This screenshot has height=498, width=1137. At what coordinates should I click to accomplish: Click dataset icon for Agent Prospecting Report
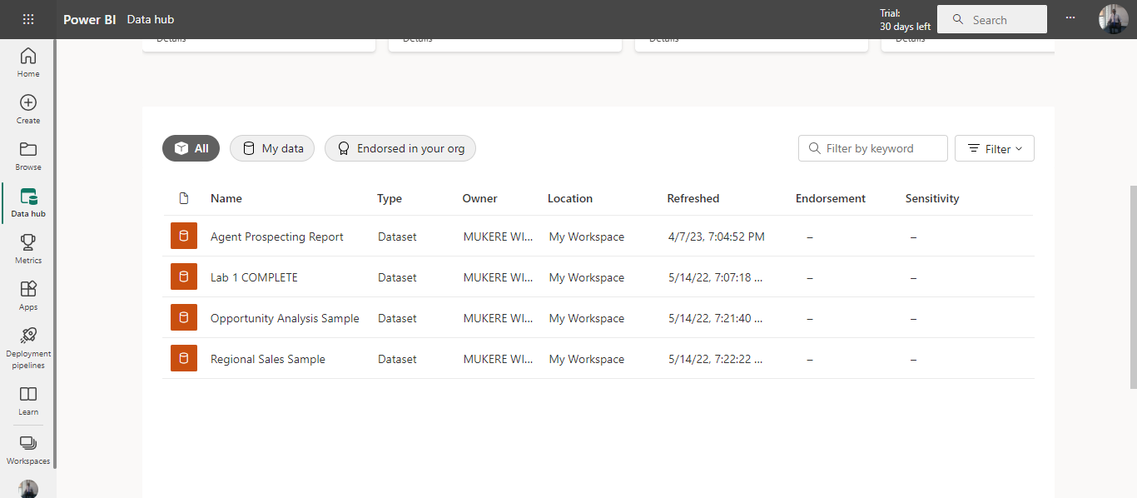coord(184,237)
